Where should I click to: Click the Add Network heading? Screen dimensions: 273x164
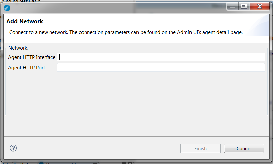24,21
